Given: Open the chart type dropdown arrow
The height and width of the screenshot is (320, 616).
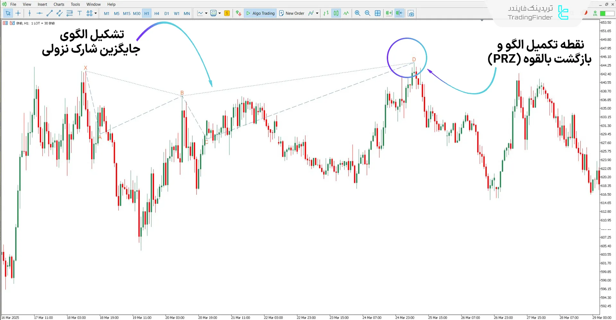Looking at the screenshot, I should (x=206, y=13).
